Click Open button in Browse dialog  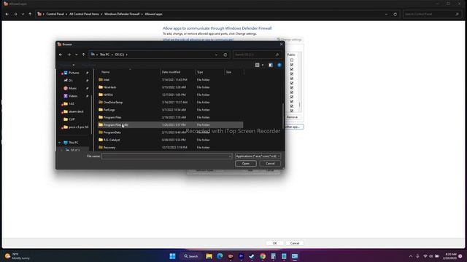(246, 164)
